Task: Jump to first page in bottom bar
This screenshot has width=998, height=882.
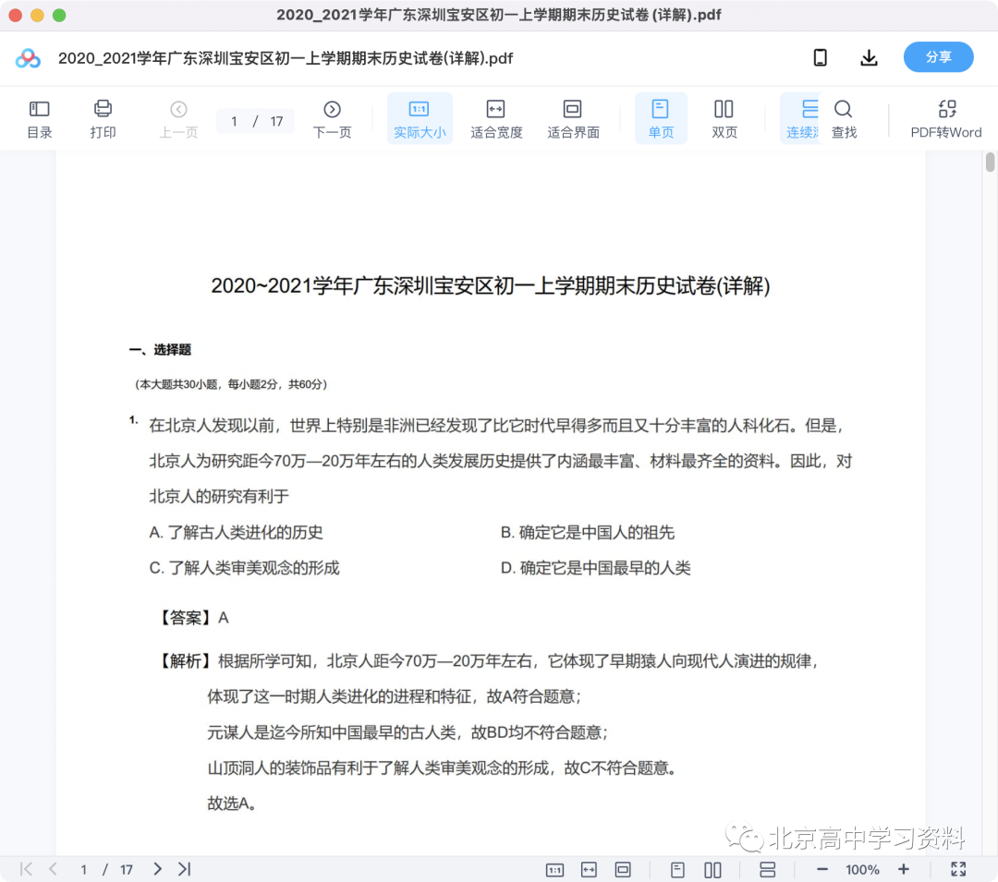Action: point(26,869)
